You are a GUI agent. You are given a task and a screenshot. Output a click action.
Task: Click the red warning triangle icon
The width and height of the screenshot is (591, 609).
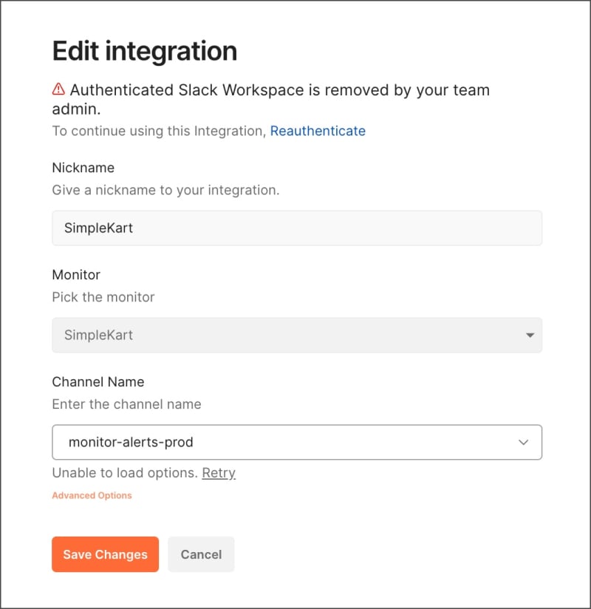(x=58, y=89)
